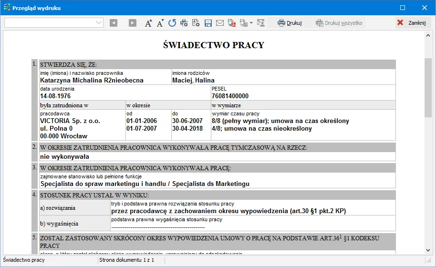The image size is (436, 267).
Task: Click 'nie wykonywała' value
Action: pyautogui.click(x=64, y=157)
